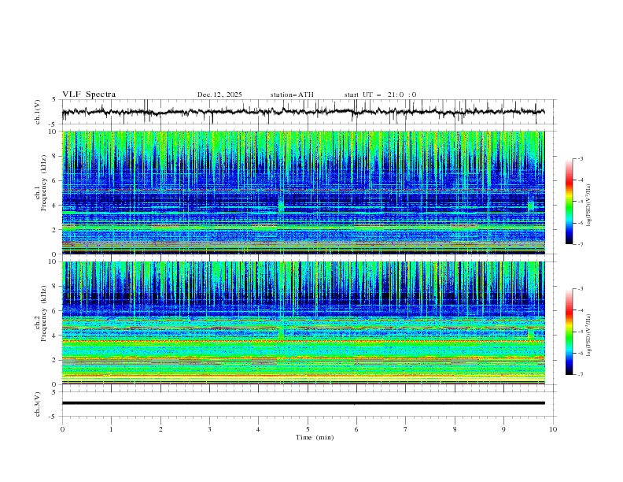Click time axis tick label "6"

click(x=356, y=429)
